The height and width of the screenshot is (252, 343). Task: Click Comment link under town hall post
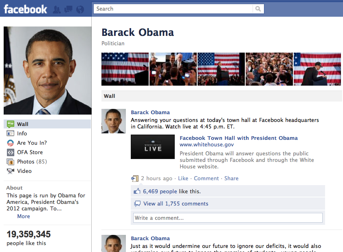(206, 179)
